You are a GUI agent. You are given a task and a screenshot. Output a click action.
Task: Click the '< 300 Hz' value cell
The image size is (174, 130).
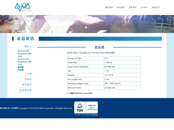click(122, 63)
